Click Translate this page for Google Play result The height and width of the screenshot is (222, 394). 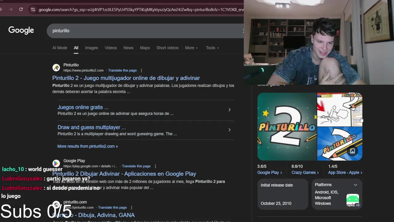point(136,166)
